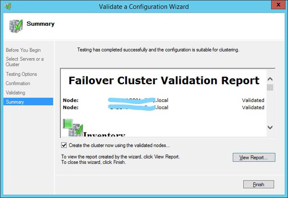Click the scroll down arrow in report
Image resolution: width=288 pixels, height=198 pixels.
tap(270, 127)
